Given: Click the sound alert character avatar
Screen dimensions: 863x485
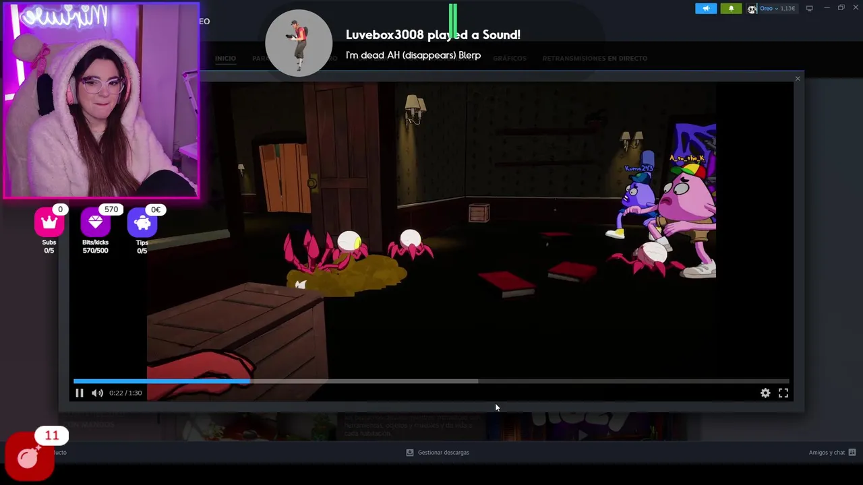Looking at the screenshot, I should pos(299,43).
